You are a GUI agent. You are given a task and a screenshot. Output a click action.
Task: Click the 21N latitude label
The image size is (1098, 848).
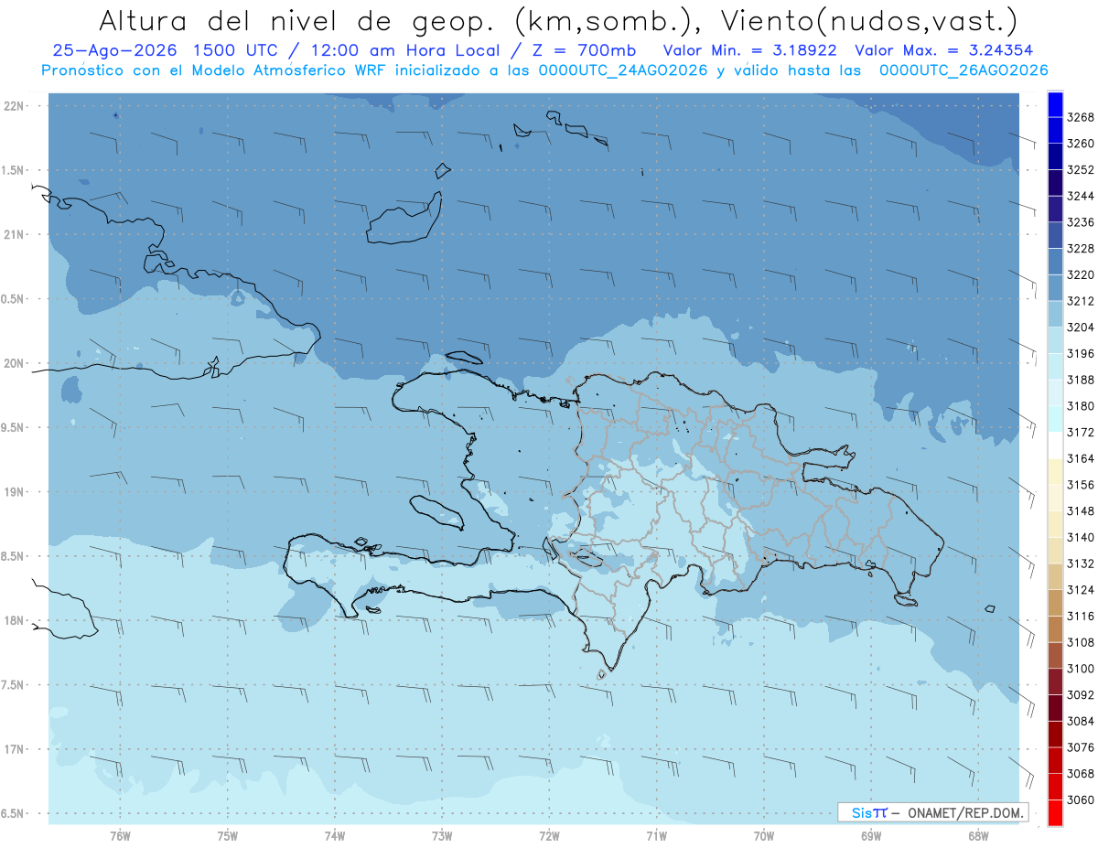14,235
